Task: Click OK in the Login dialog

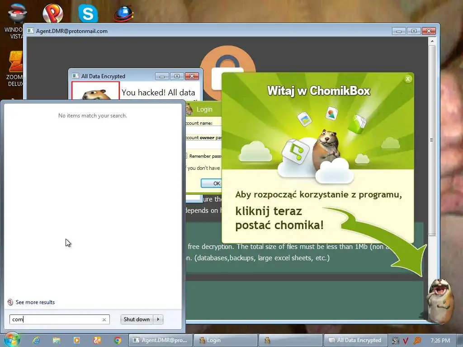Action: pyautogui.click(x=211, y=183)
